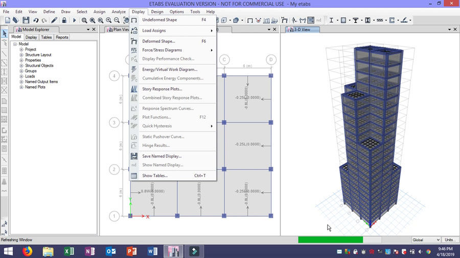
Task: Expand the Properties tree node
Action: click(21, 60)
